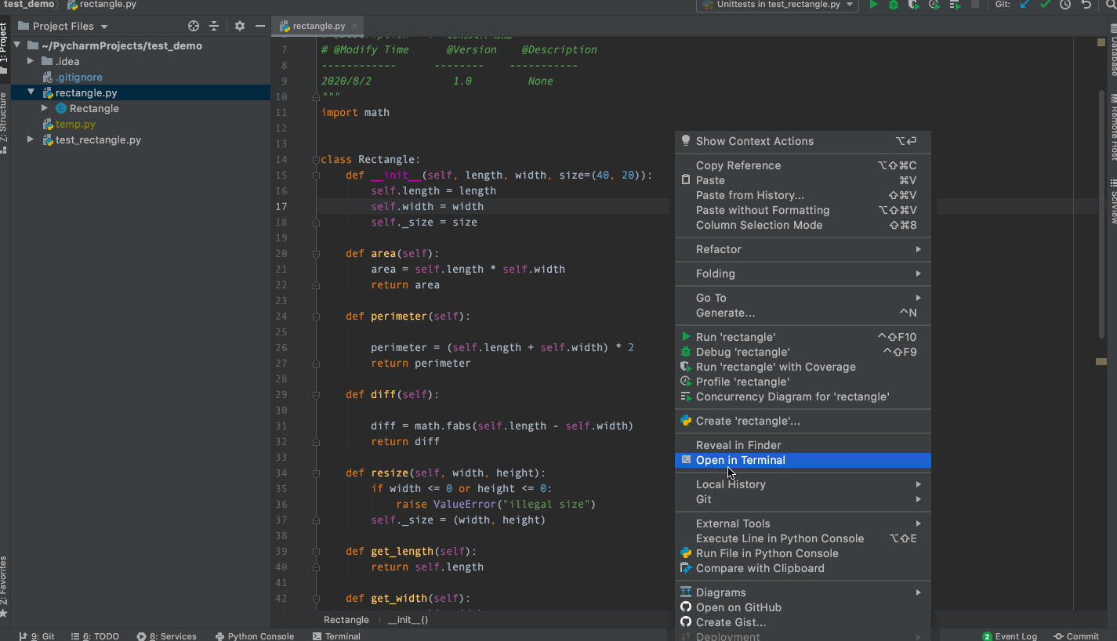Viewport: 1117px width, 641px height.
Task: Collapse all in the Project panel
Action: click(x=214, y=26)
